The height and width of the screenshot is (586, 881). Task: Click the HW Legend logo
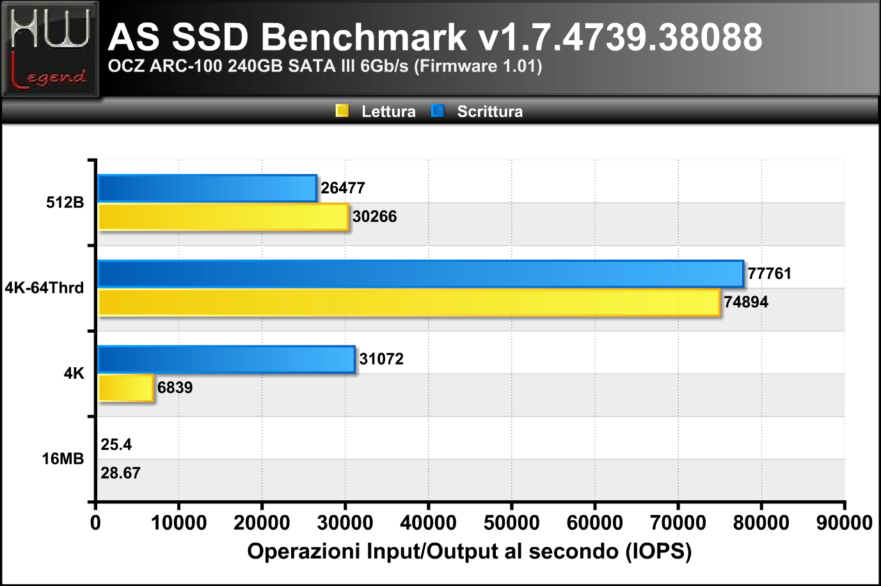click(51, 49)
